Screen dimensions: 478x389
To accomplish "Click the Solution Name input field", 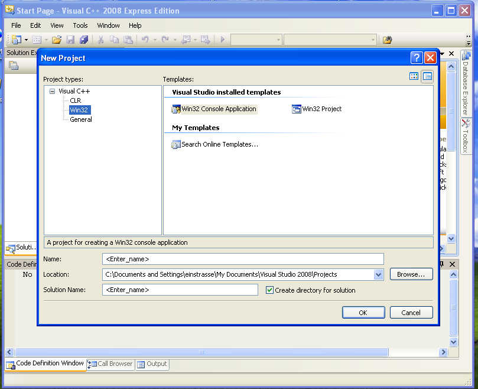I will click(180, 290).
